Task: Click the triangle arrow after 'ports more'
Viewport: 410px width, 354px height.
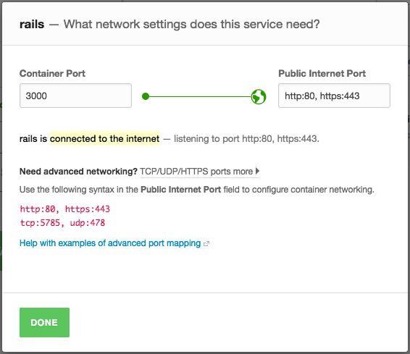Action: click(x=258, y=171)
